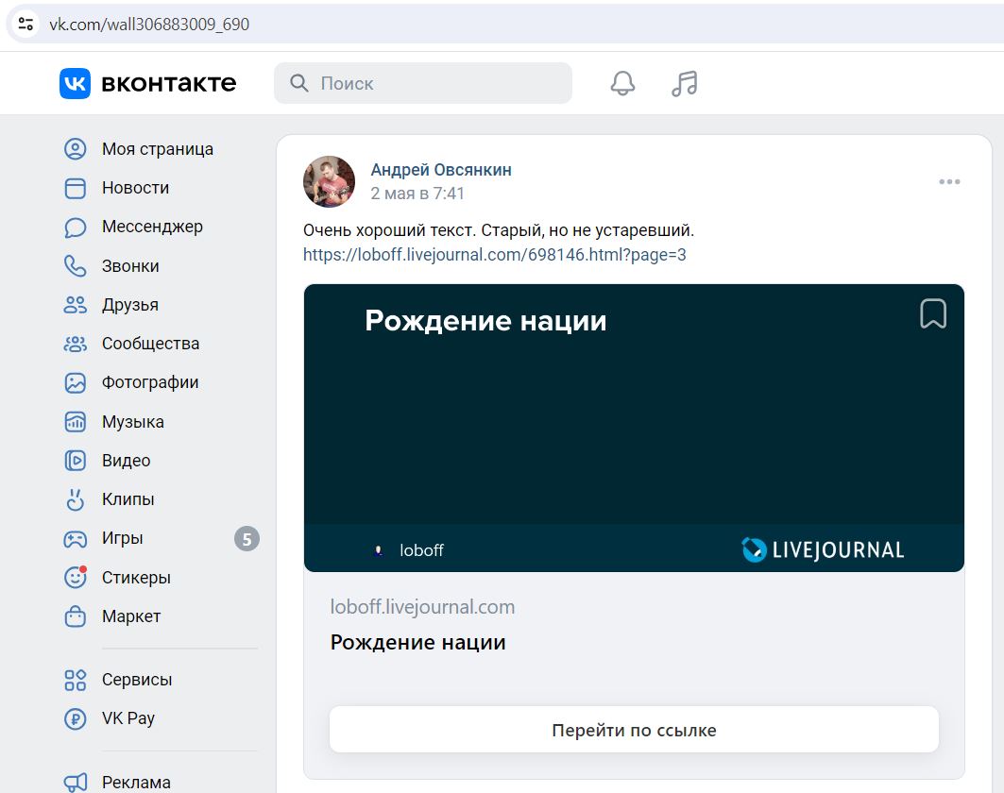Image resolution: width=1004 pixels, height=793 pixels.
Task: Open the Рождение нации preview image
Action: pos(634,428)
